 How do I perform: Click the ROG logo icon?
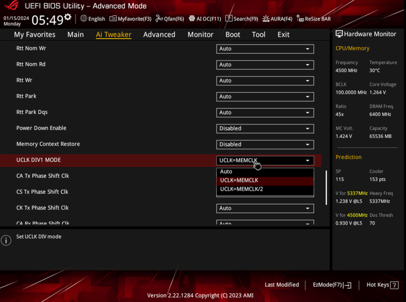pyautogui.click(x=12, y=5)
